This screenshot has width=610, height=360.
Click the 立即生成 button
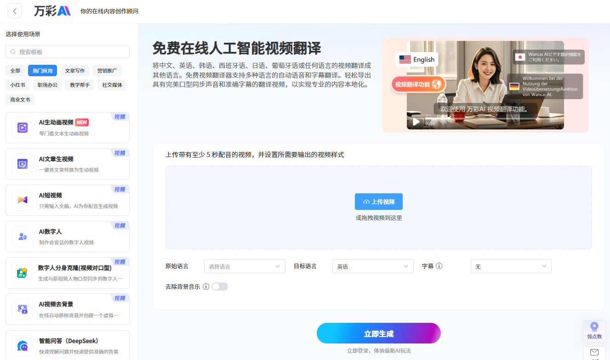(379, 333)
